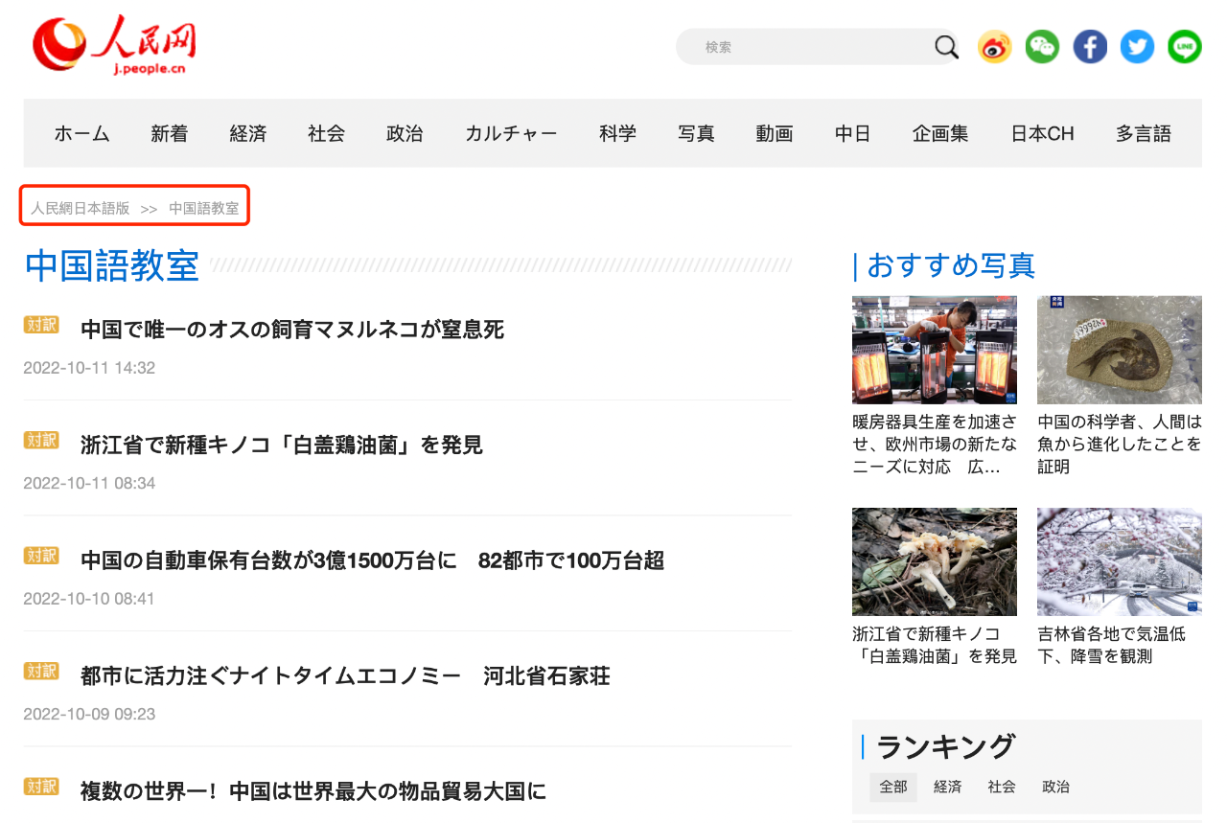Open 写真 navigation item
The width and height of the screenshot is (1227, 823).
(x=696, y=134)
